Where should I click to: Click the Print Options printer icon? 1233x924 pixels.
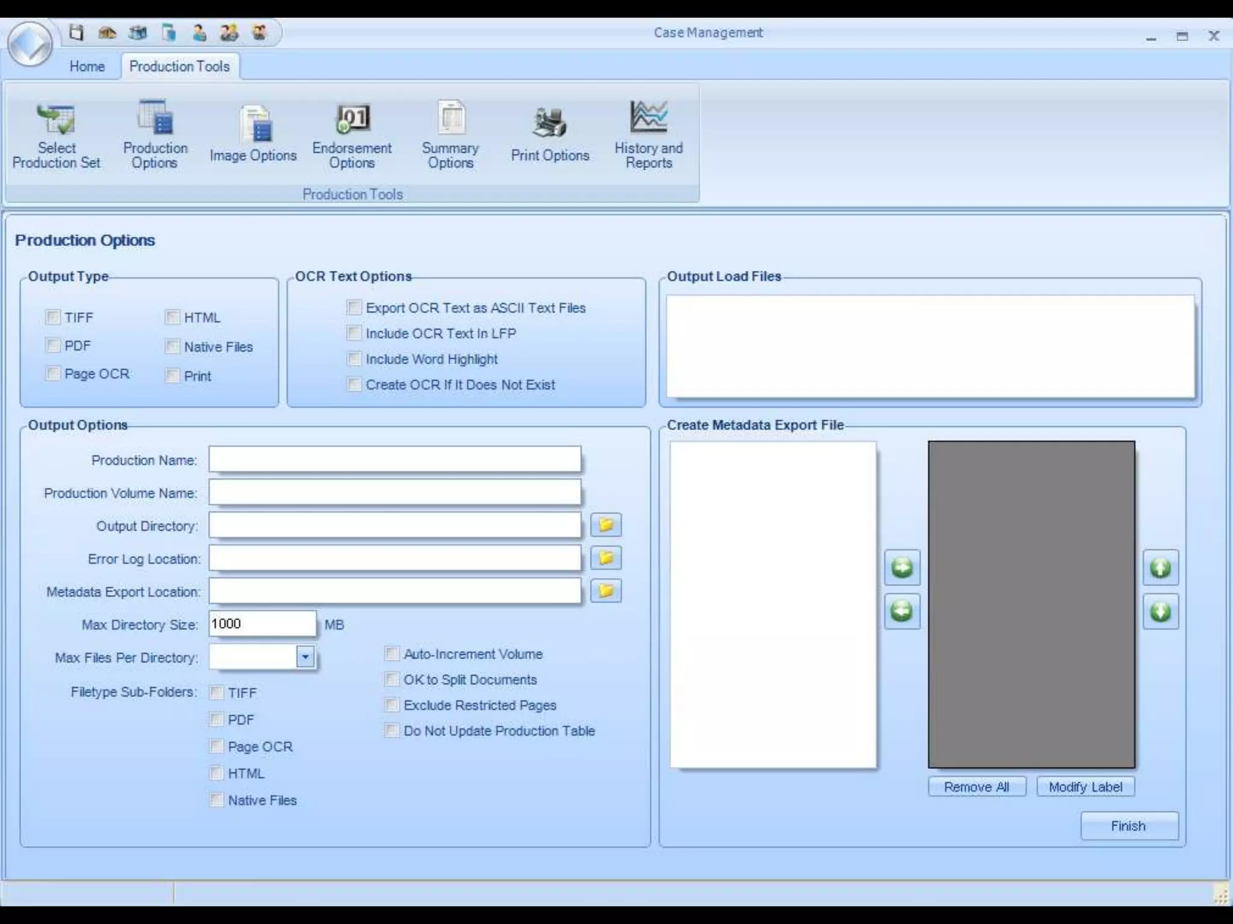click(549, 123)
